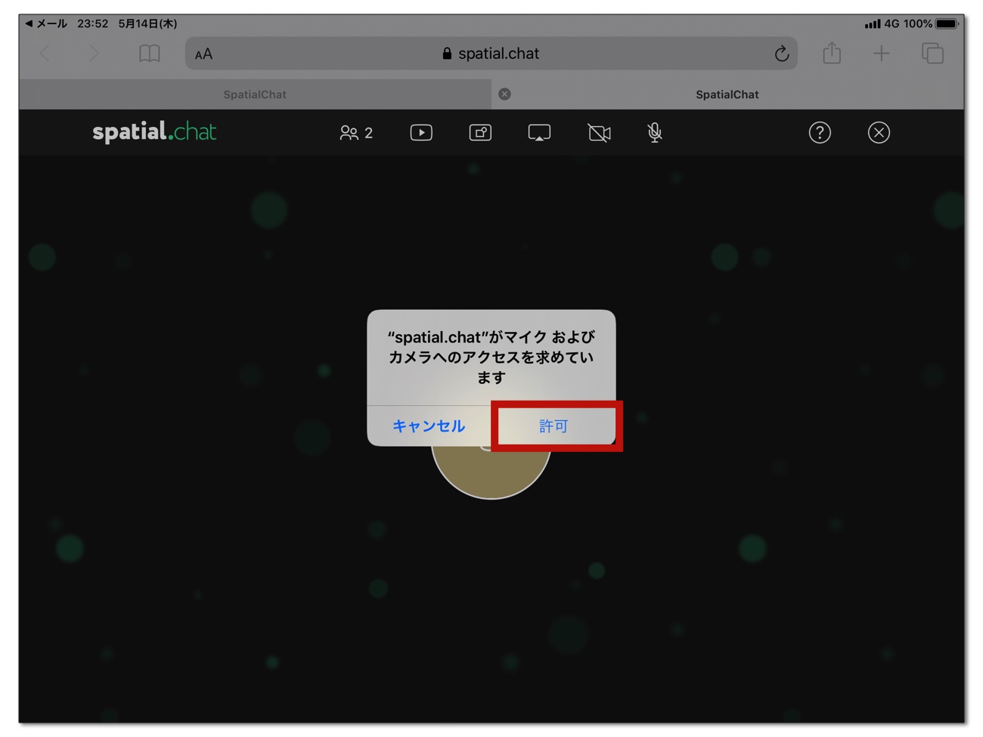Close the active SpatialChat tab
This screenshot has height=737, width=983.
(505, 94)
